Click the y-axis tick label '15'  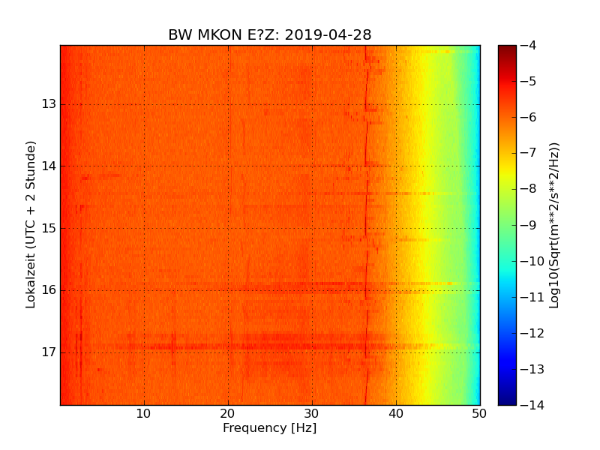pos(49,228)
